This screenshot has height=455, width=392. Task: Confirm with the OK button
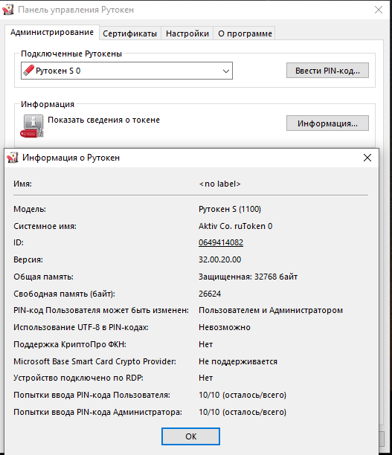coord(190,436)
